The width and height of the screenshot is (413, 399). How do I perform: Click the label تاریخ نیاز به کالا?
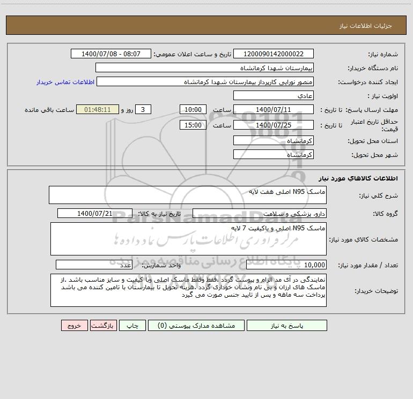[x=160, y=214]
